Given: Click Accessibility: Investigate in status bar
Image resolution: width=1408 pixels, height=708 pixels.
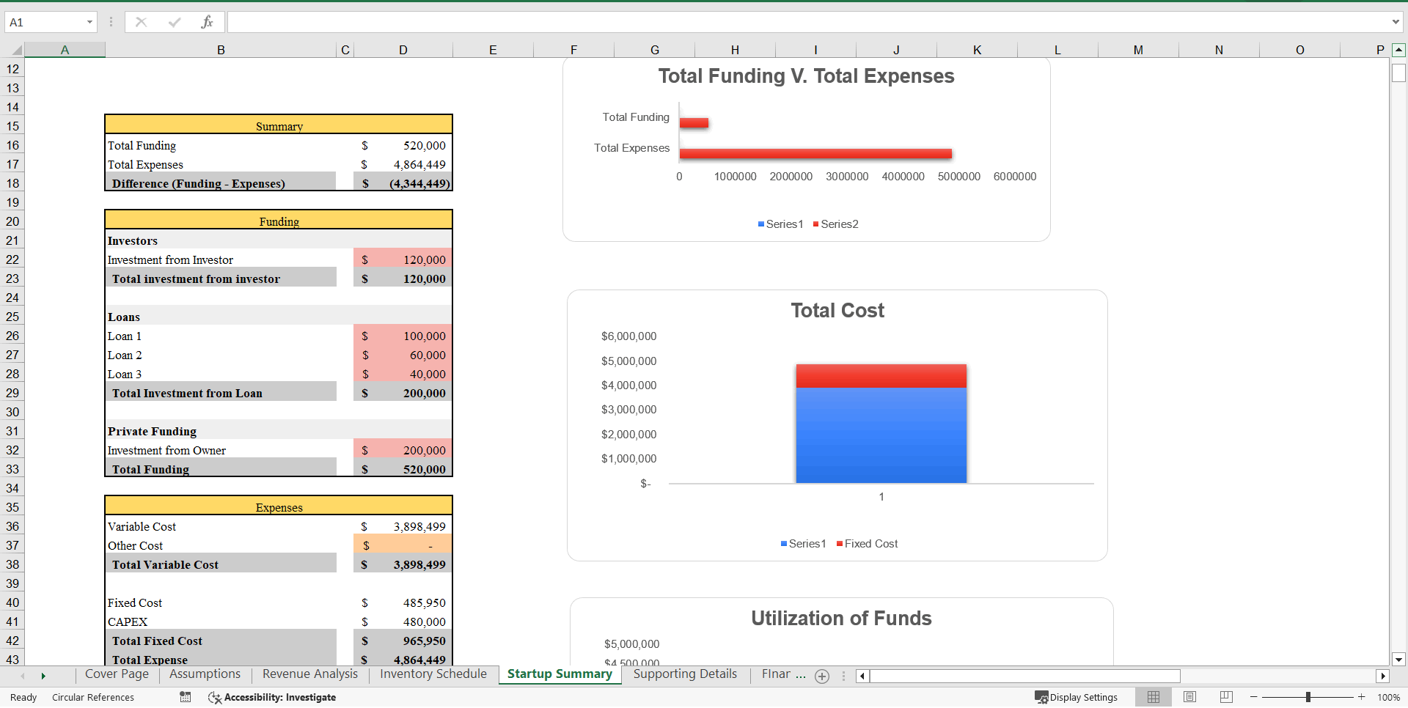Looking at the screenshot, I should click(272, 697).
